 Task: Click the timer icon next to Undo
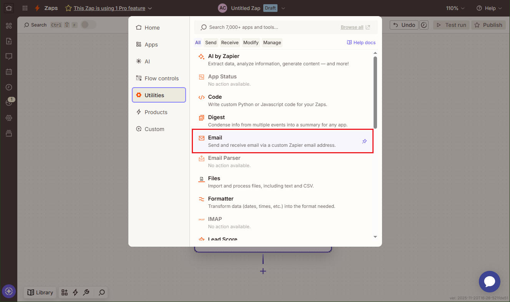(x=424, y=25)
